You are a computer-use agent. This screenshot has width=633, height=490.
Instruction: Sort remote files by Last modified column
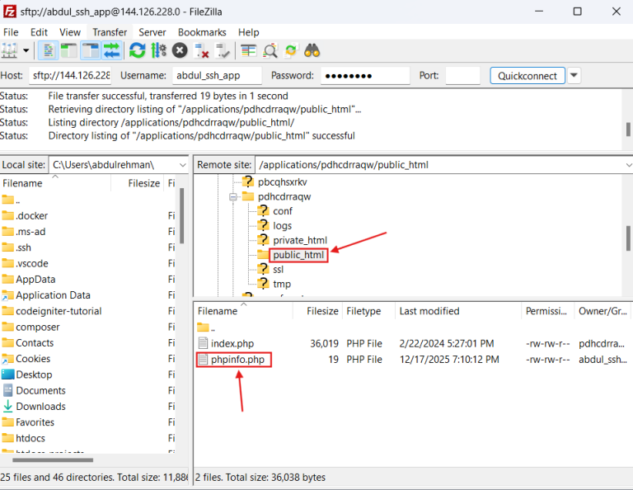(x=429, y=311)
